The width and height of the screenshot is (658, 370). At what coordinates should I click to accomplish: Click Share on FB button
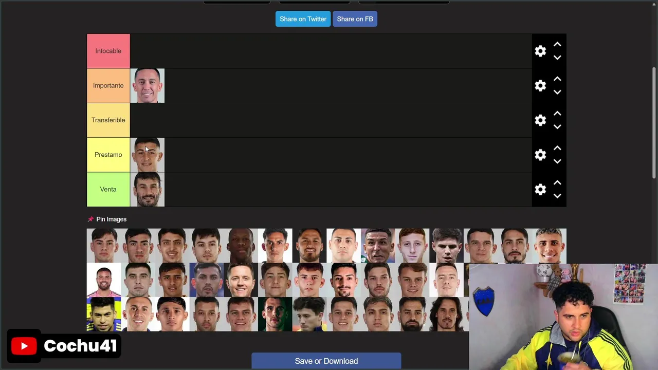355,19
